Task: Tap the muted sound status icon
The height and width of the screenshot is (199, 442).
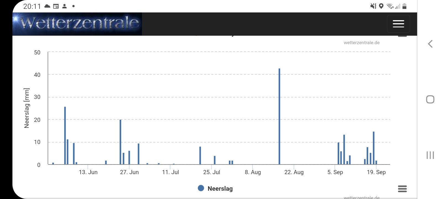Action: click(373, 6)
